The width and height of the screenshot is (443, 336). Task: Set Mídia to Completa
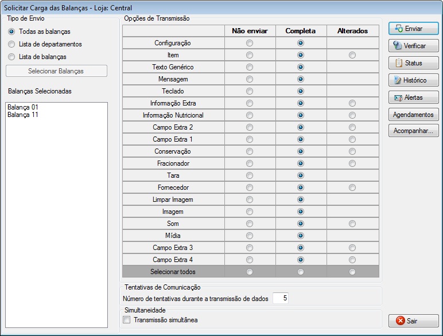click(301, 236)
